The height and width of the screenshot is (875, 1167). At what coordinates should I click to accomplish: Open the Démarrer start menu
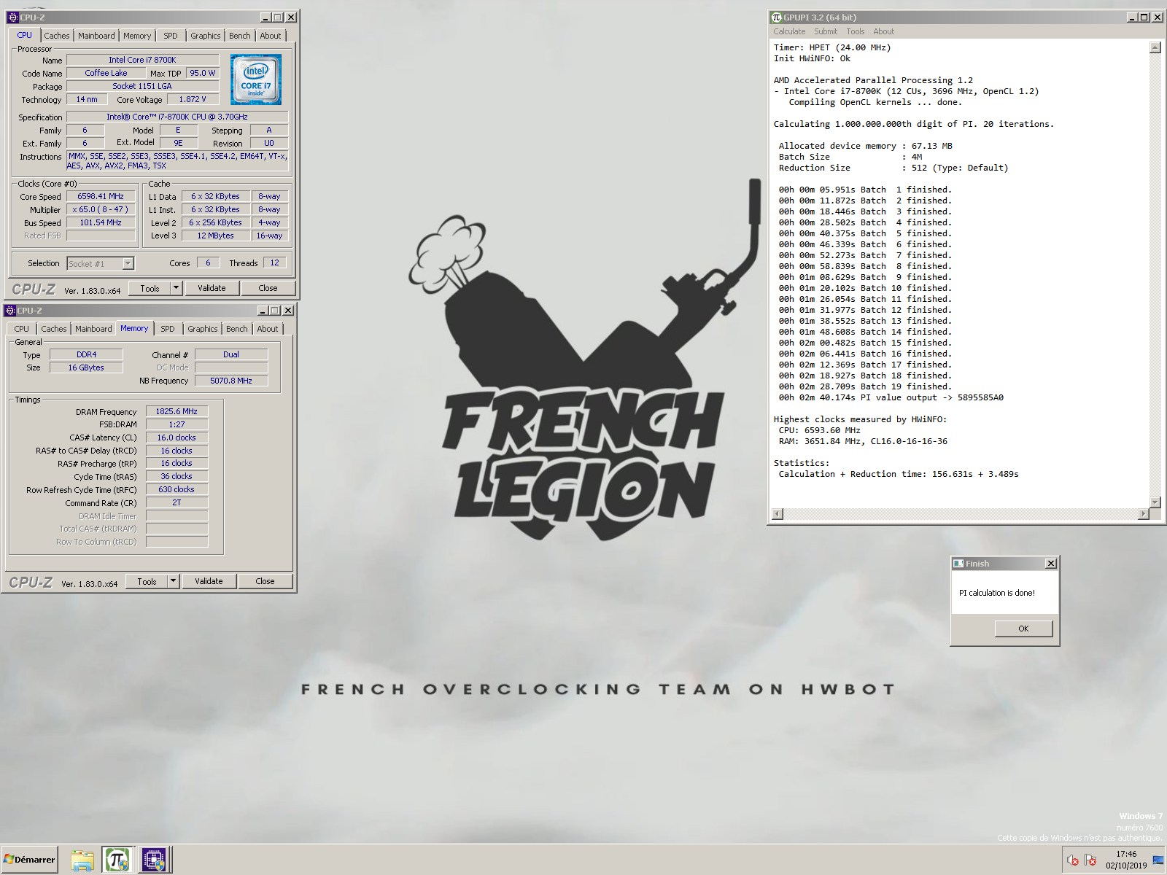pos(30,860)
